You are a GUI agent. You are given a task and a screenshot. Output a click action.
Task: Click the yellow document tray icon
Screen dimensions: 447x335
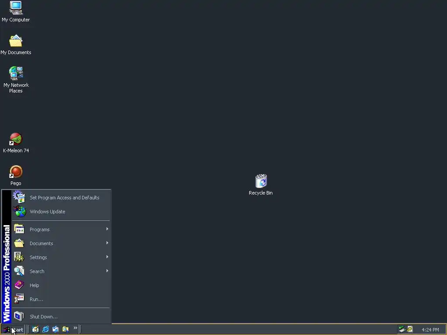point(410,329)
